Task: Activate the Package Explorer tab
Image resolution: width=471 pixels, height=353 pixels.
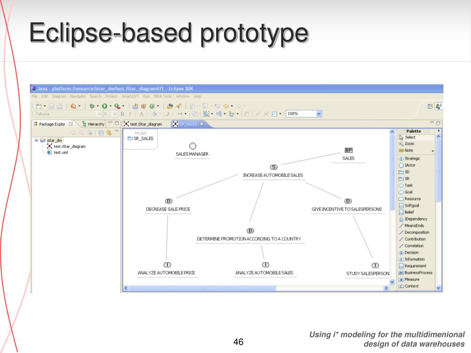Action: (53, 124)
